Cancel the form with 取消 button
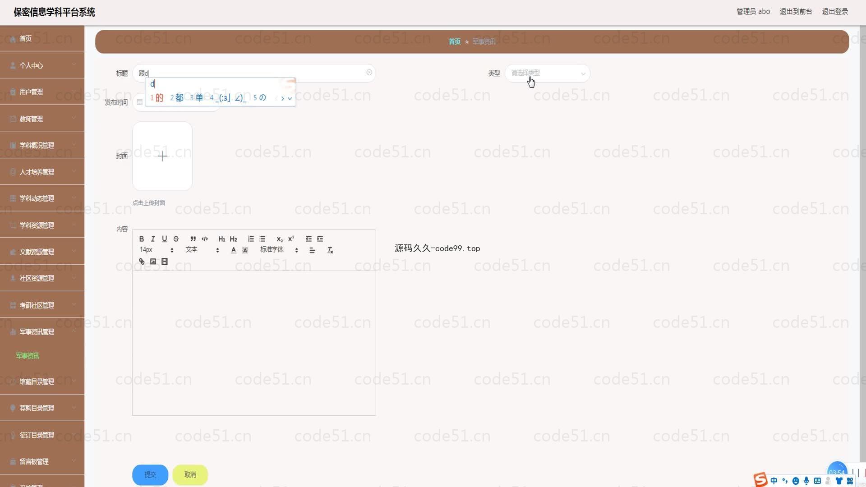866x487 pixels. pyautogui.click(x=190, y=475)
